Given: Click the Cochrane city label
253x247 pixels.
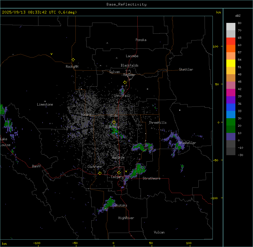Looking at the screenshot, I should (x=95, y=167).
